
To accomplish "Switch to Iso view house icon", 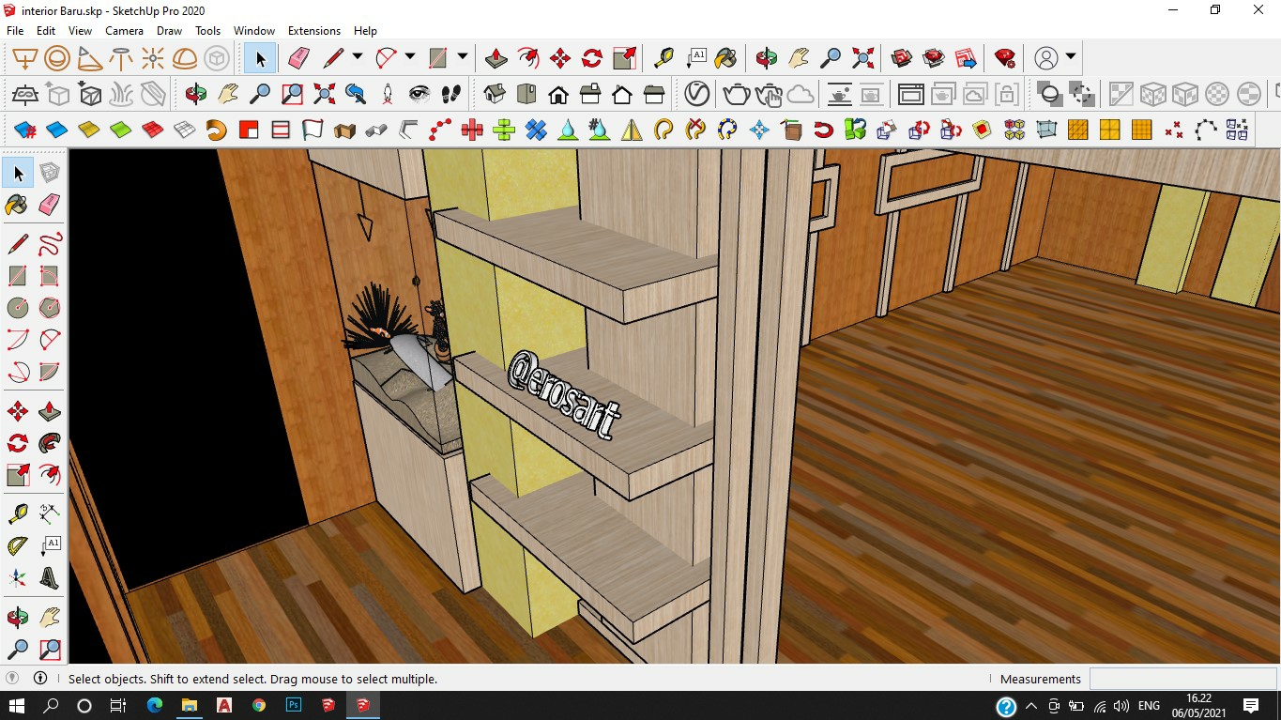I will 495,94.
